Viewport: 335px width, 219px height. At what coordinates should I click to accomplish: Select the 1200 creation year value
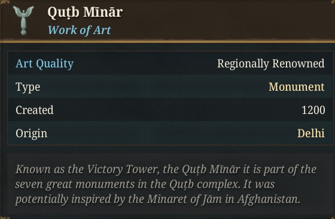pos(313,110)
